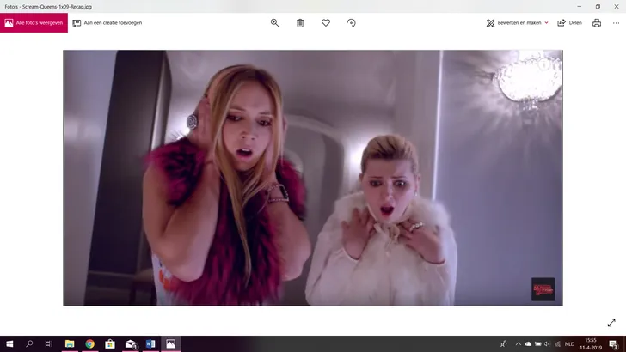Viewport: 626px width, 352px height.
Task: Open File Explorer from taskbar
Action: [70, 343]
